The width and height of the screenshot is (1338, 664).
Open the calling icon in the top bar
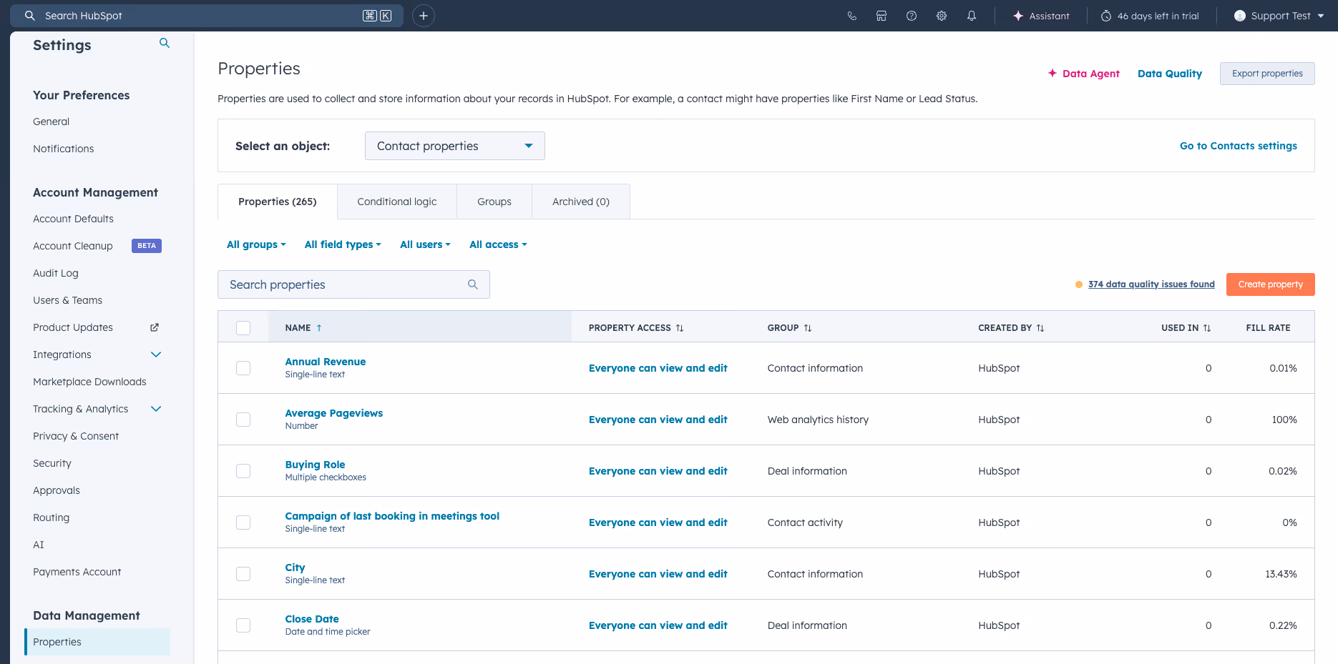pyautogui.click(x=851, y=15)
